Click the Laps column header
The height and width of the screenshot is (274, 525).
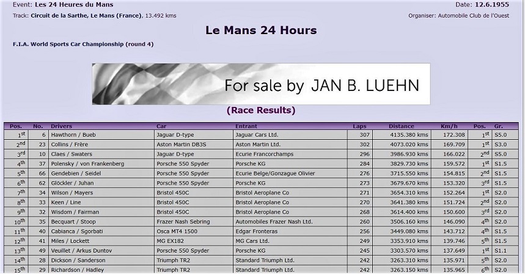[359, 126]
